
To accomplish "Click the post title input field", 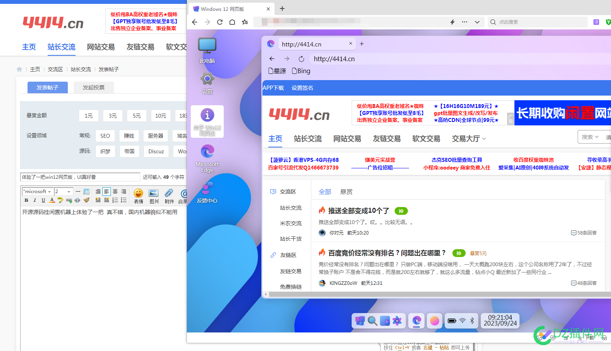I will tap(80, 177).
